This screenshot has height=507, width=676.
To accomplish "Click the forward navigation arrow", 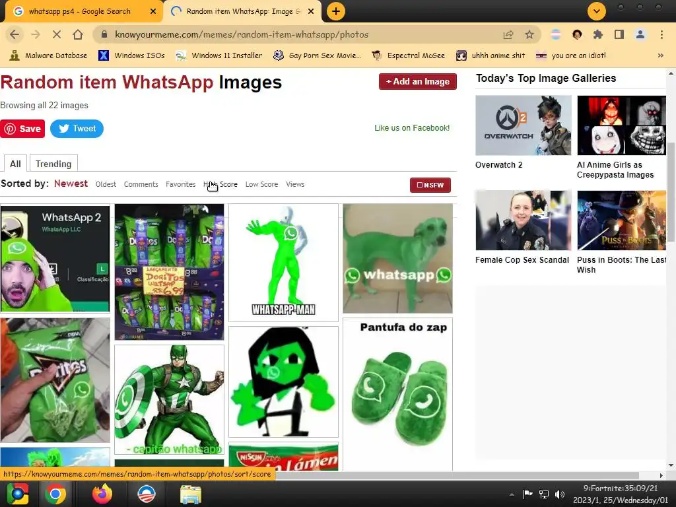I will 36,34.
